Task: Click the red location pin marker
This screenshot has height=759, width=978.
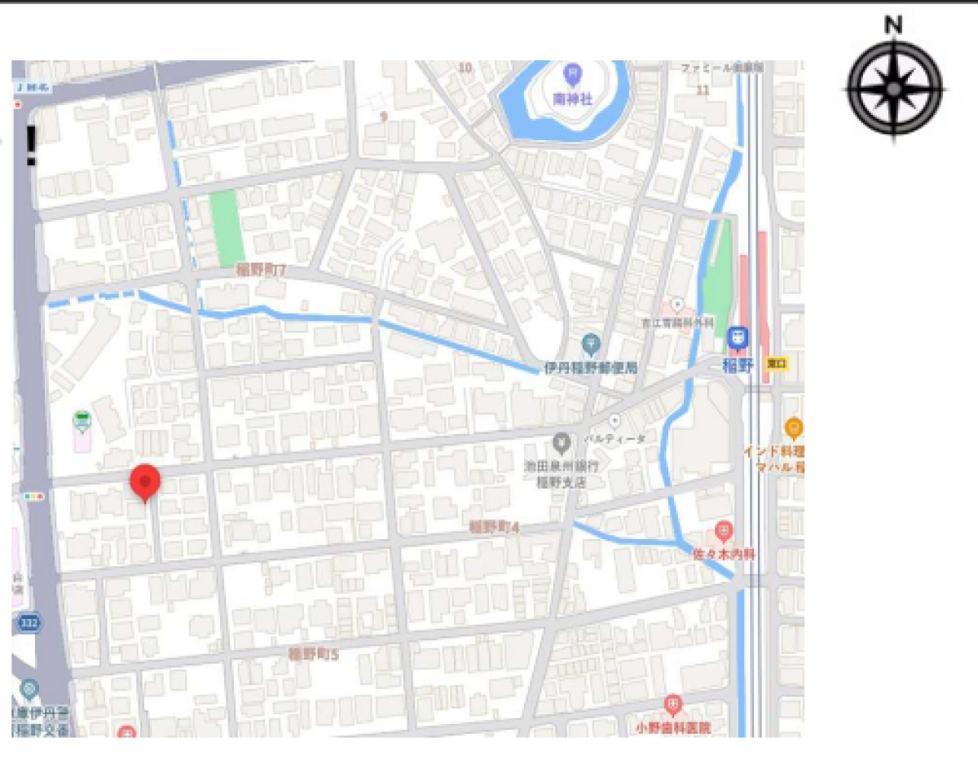Action: pos(145,484)
